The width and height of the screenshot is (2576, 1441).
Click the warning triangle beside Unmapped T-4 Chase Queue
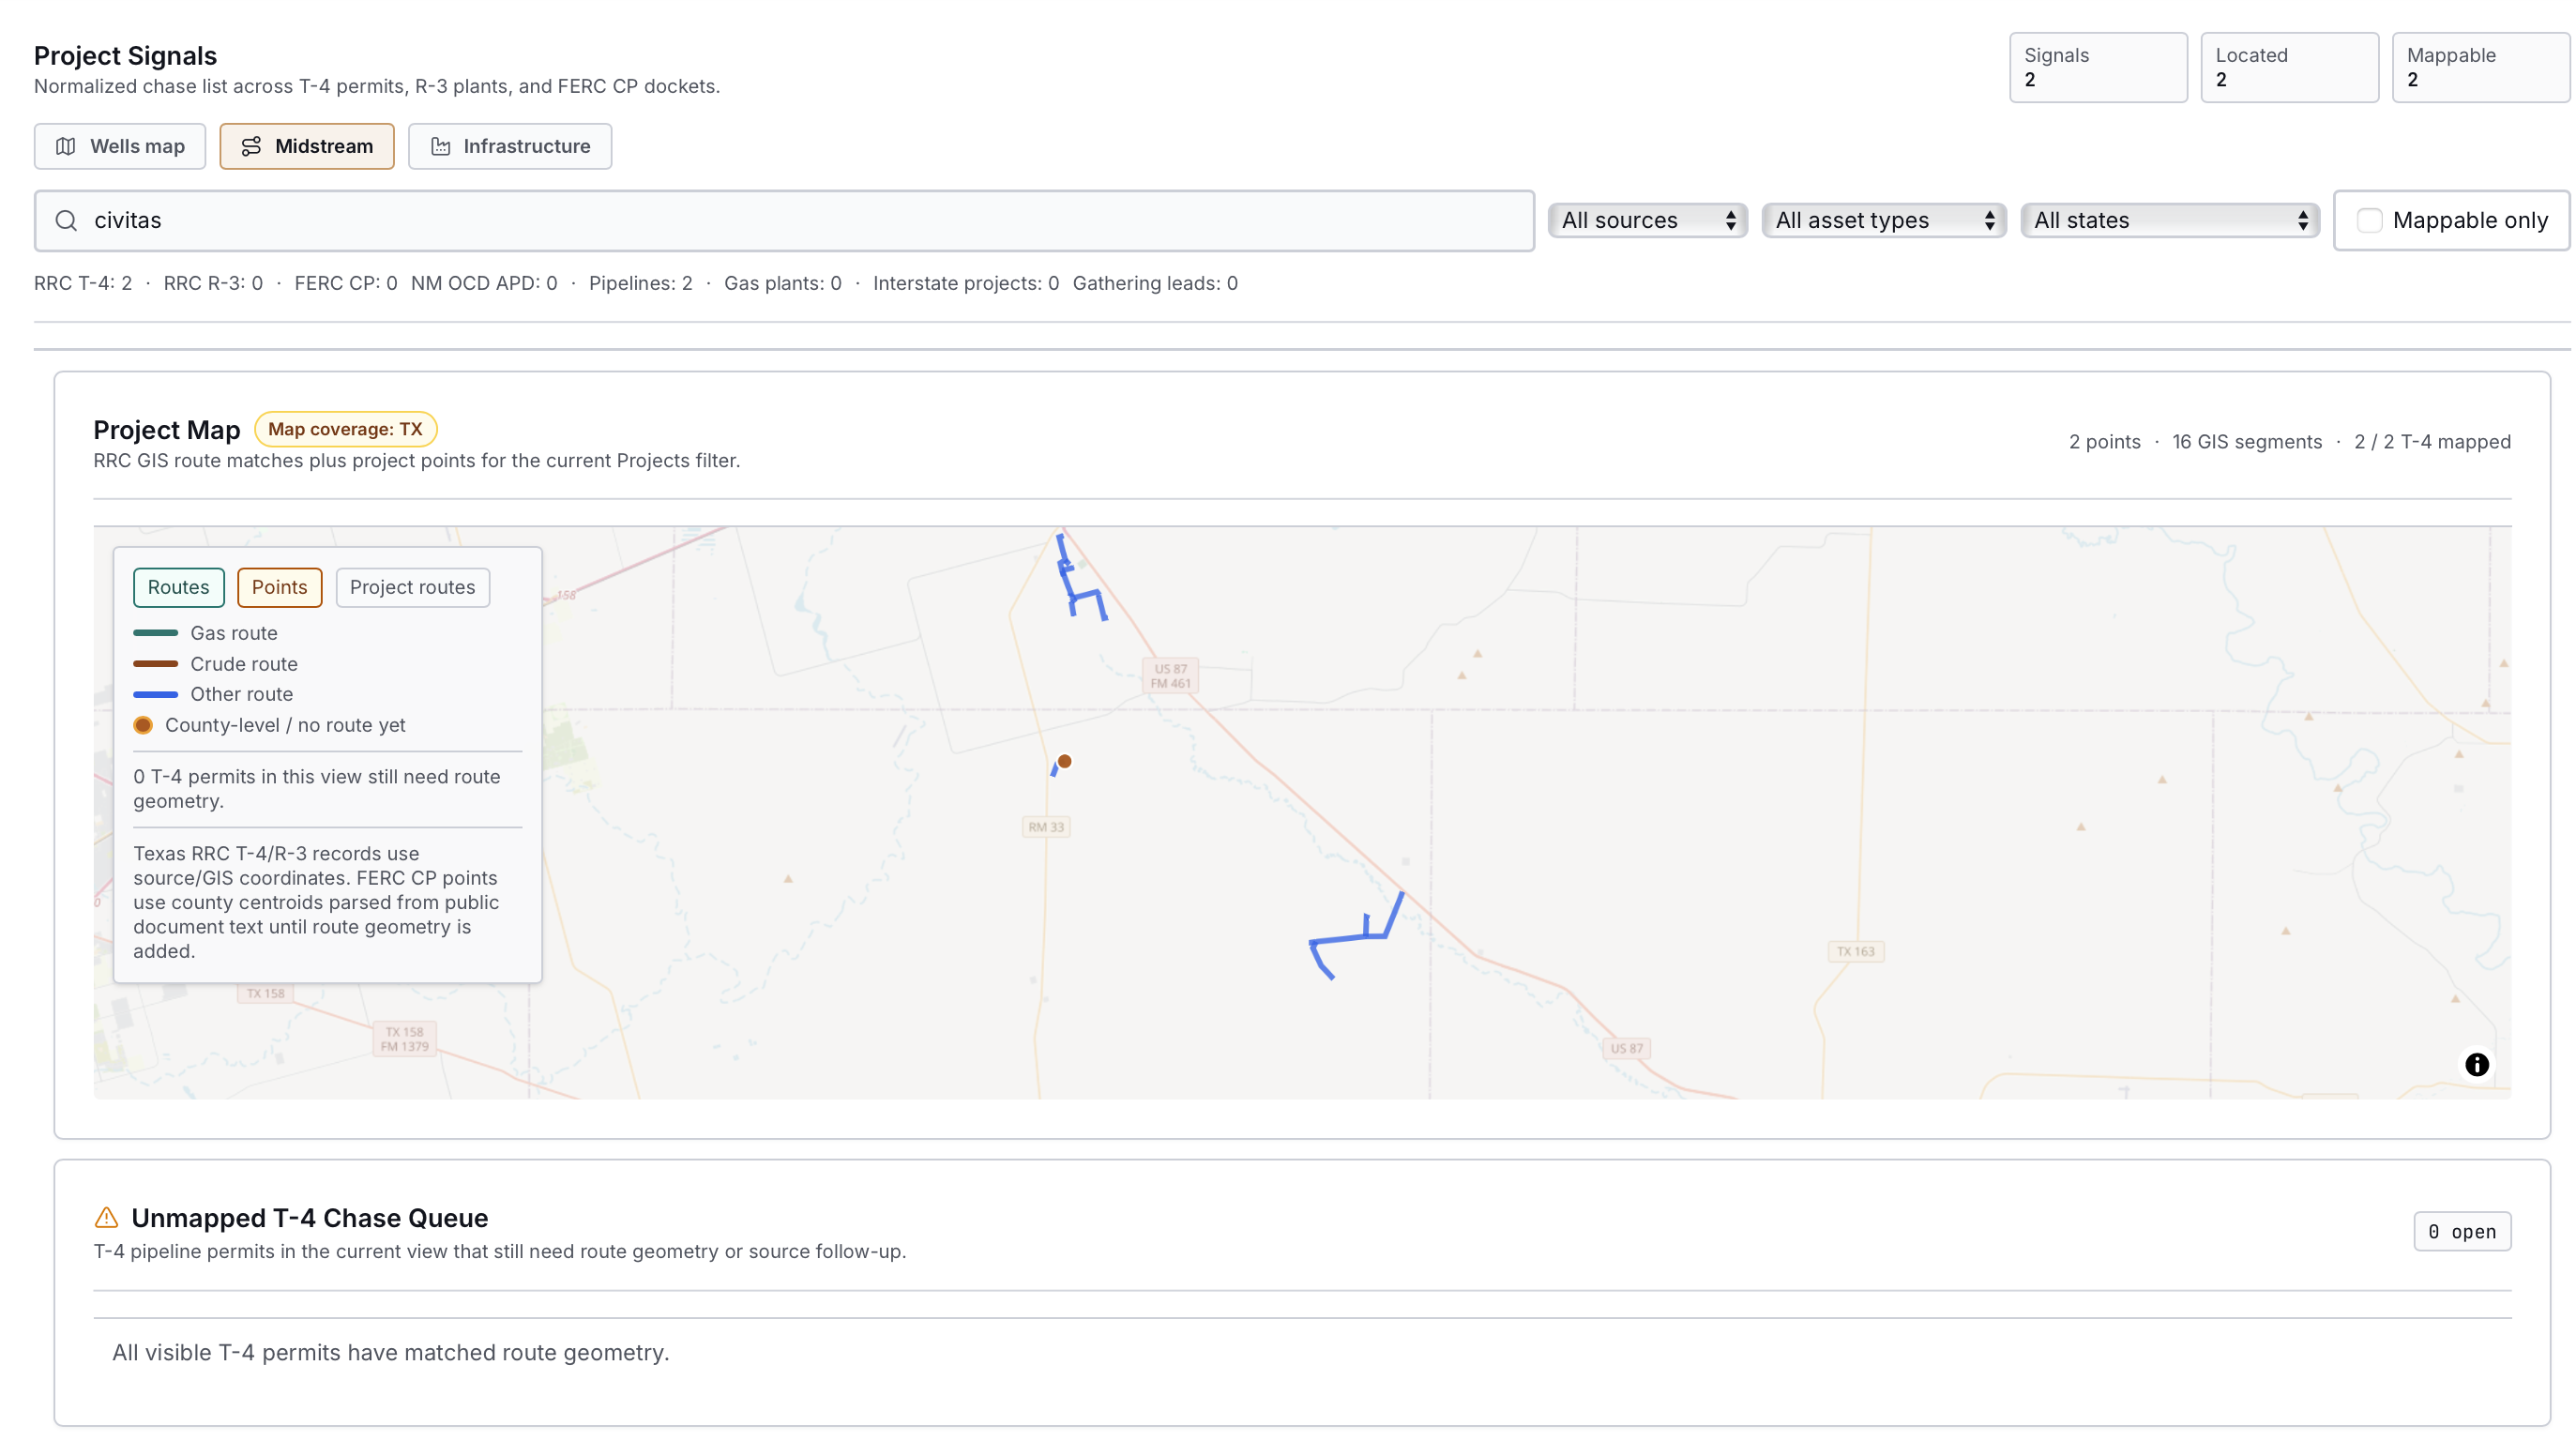(106, 1218)
